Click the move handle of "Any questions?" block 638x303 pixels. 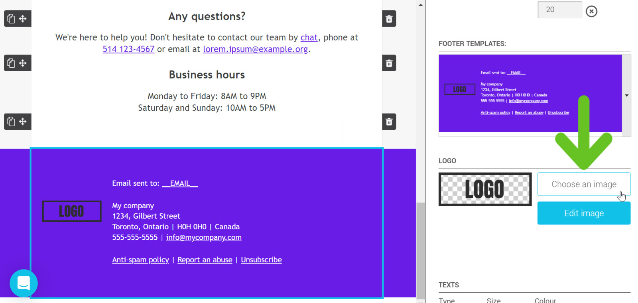coord(23,19)
